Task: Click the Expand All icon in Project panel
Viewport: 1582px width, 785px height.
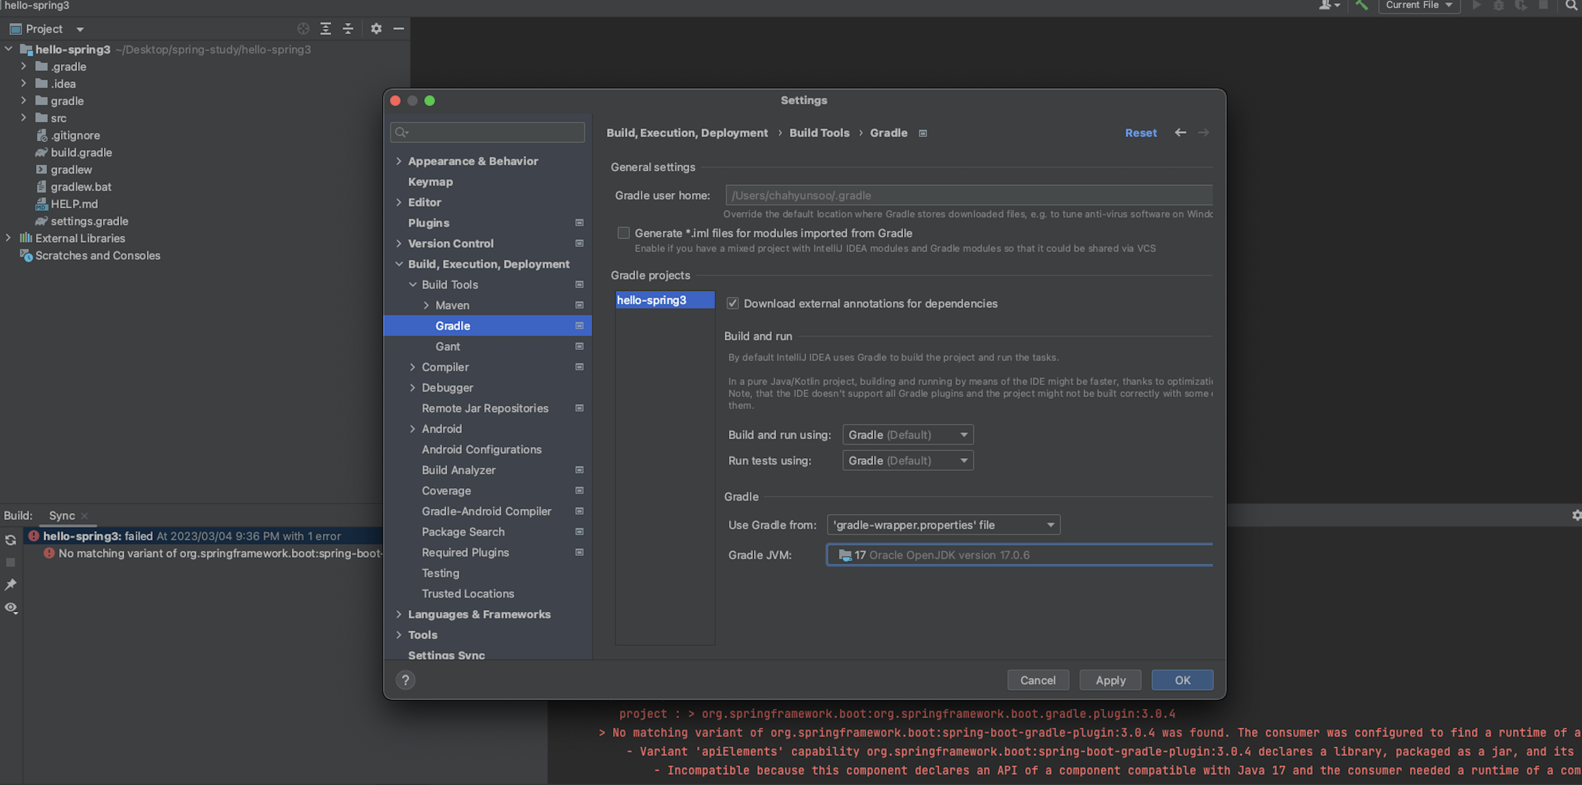Action: (325, 28)
